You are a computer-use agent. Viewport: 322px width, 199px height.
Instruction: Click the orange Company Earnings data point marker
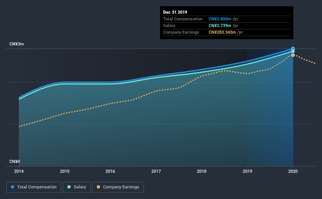click(293, 55)
